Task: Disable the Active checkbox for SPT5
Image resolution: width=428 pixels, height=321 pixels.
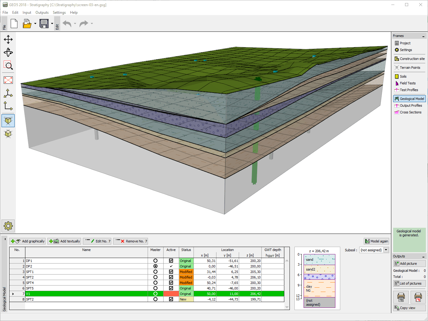Action: pyautogui.click(x=171, y=288)
